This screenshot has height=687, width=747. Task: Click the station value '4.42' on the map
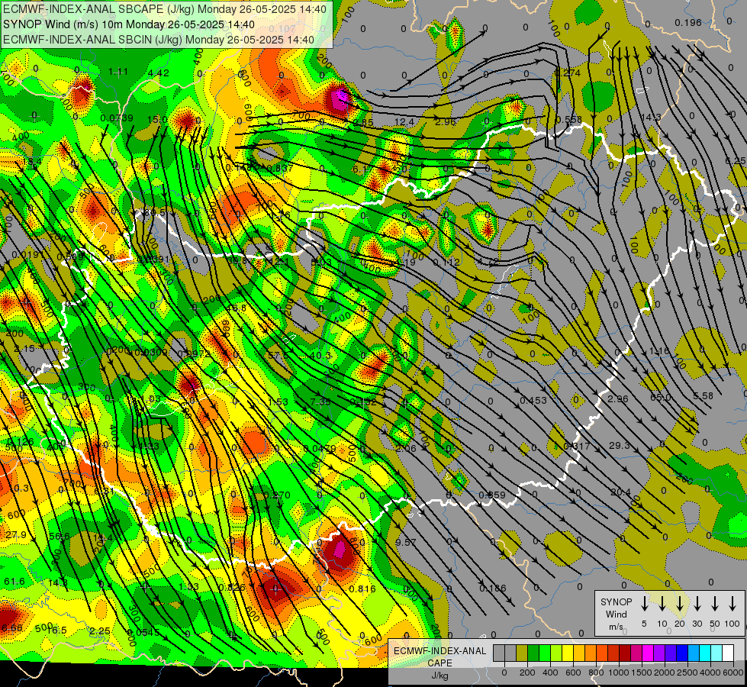[158, 73]
